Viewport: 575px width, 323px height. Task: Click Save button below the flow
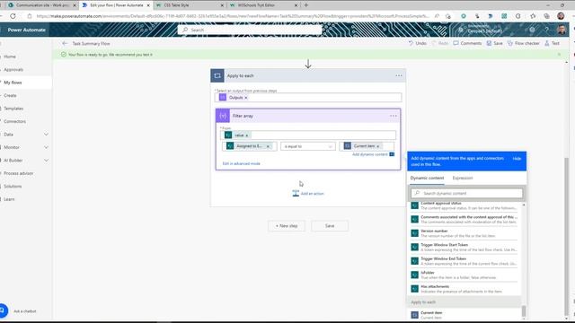coord(330,226)
